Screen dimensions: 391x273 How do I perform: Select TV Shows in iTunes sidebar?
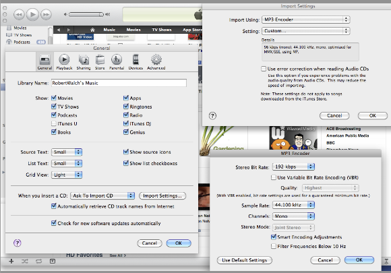pyautogui.click(x=22, y=35)
